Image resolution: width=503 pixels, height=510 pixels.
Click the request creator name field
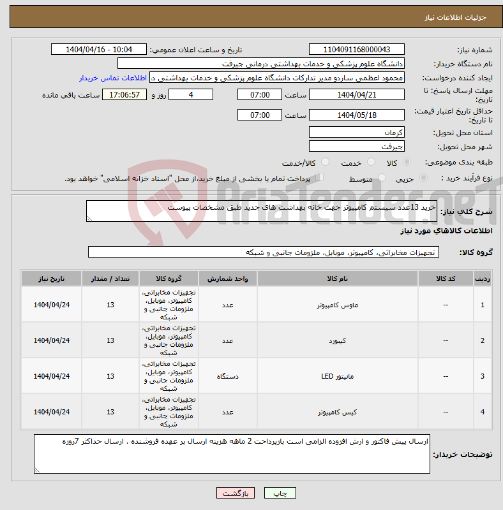[x=276, y=78]
